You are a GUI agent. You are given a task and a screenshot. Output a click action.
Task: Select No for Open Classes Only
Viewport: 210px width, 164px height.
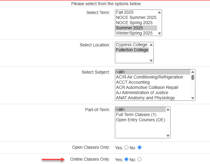point(139,148)
